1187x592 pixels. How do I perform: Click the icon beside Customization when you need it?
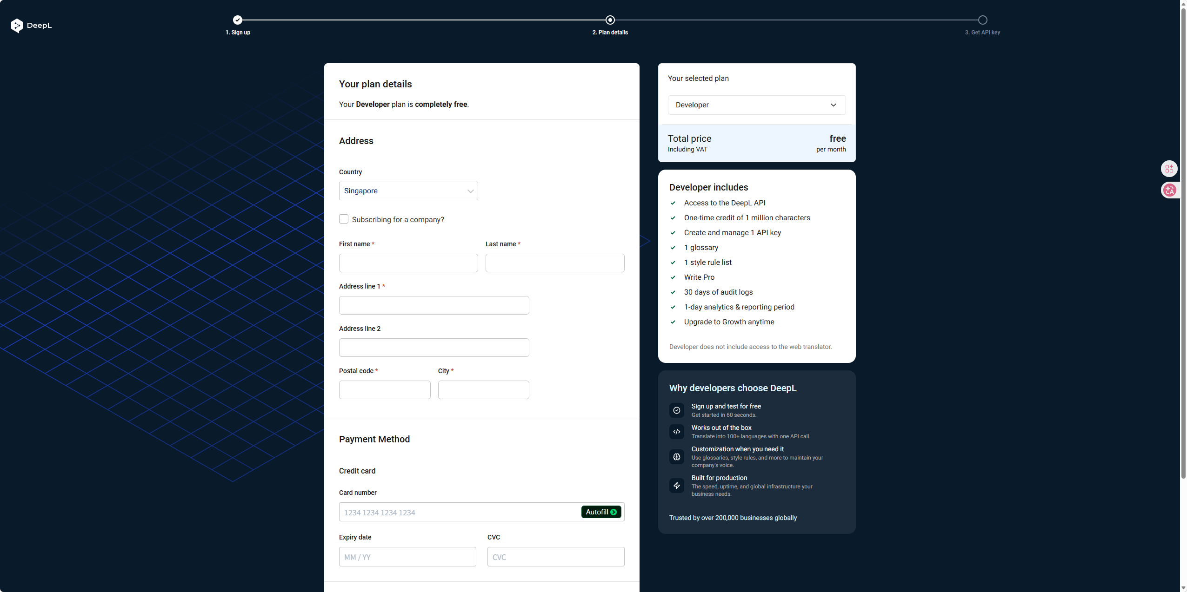pos(677,457)
